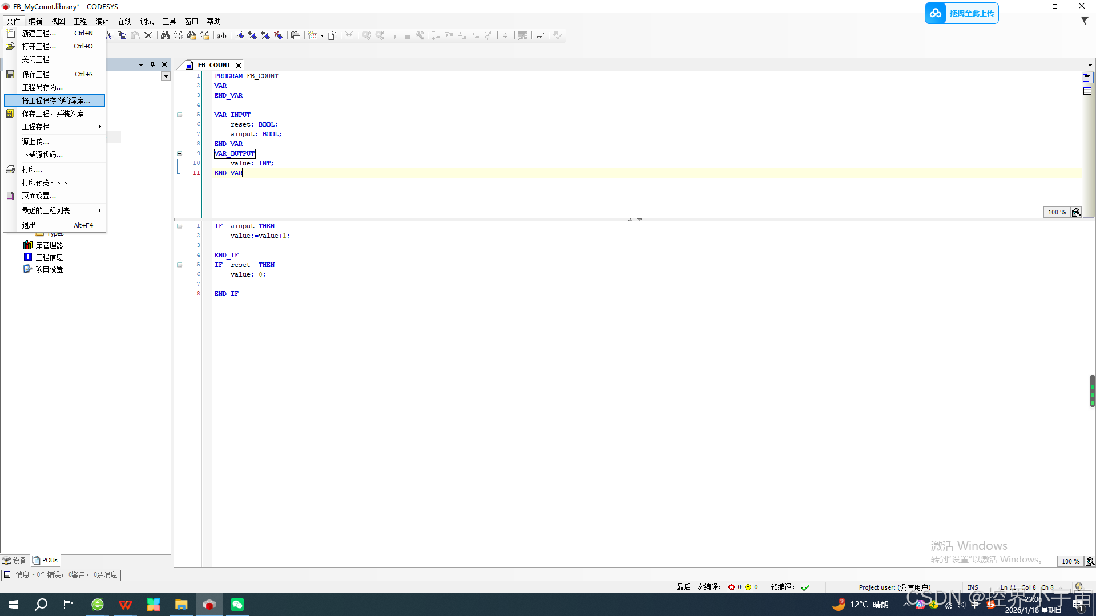Click the Delete X toolbar icon

(148, 35)
